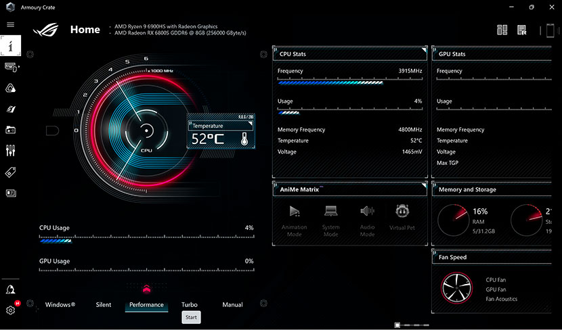The image size is (562, 330).
Task: Click the 5/31.2GB RAM text
Action: (x=484, y=231)
